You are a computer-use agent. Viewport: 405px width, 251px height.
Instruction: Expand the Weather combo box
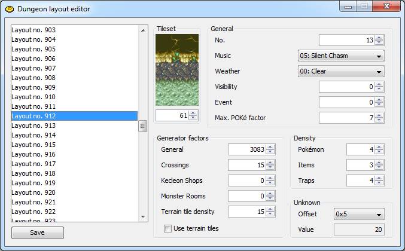click(x=379, y=72)
